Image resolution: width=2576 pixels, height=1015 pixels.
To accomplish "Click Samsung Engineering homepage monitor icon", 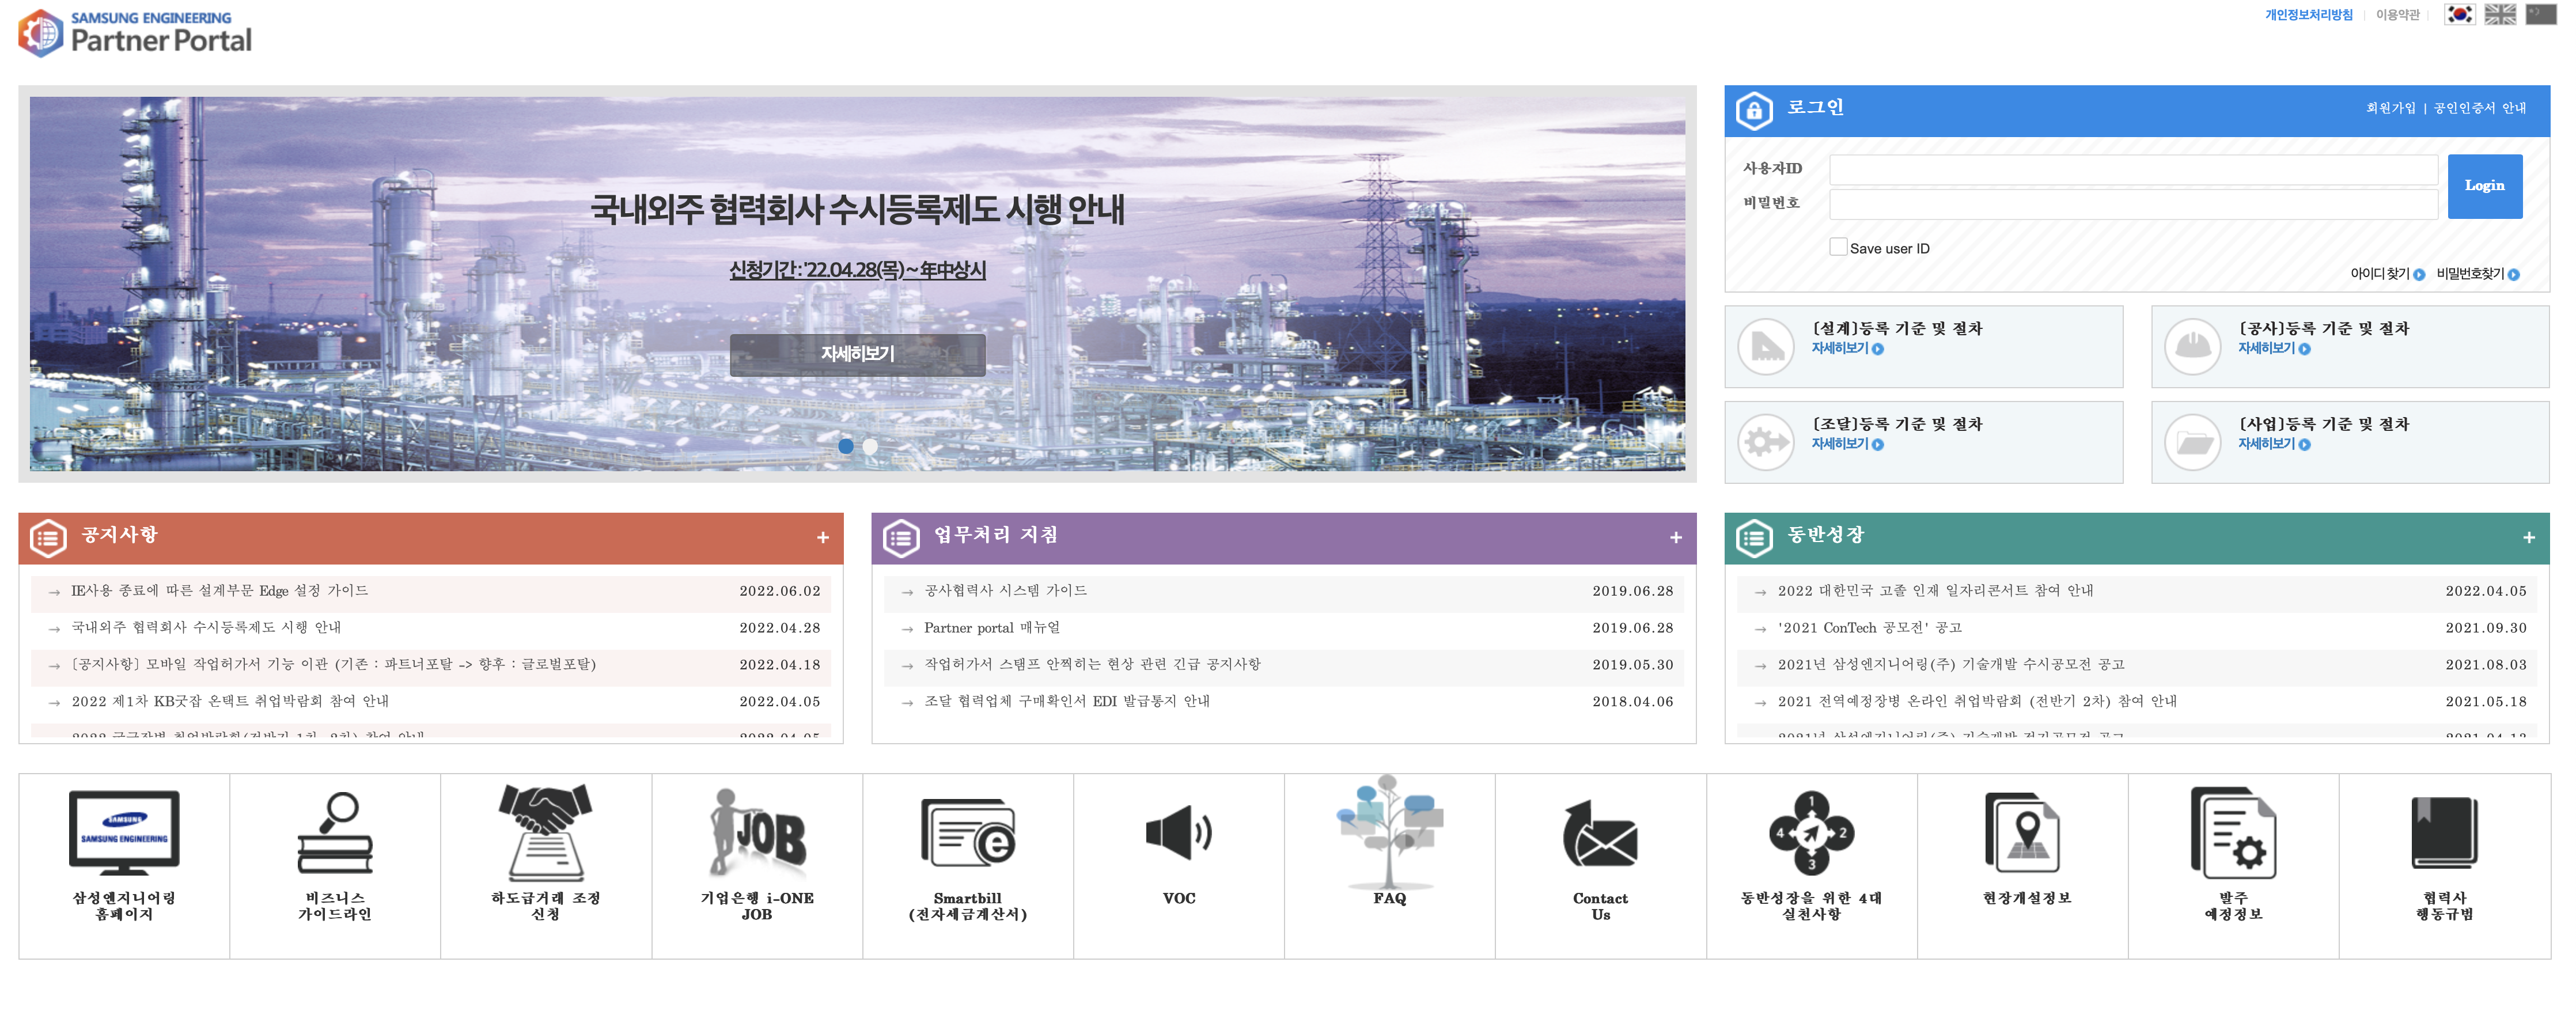I will [124, 832].
